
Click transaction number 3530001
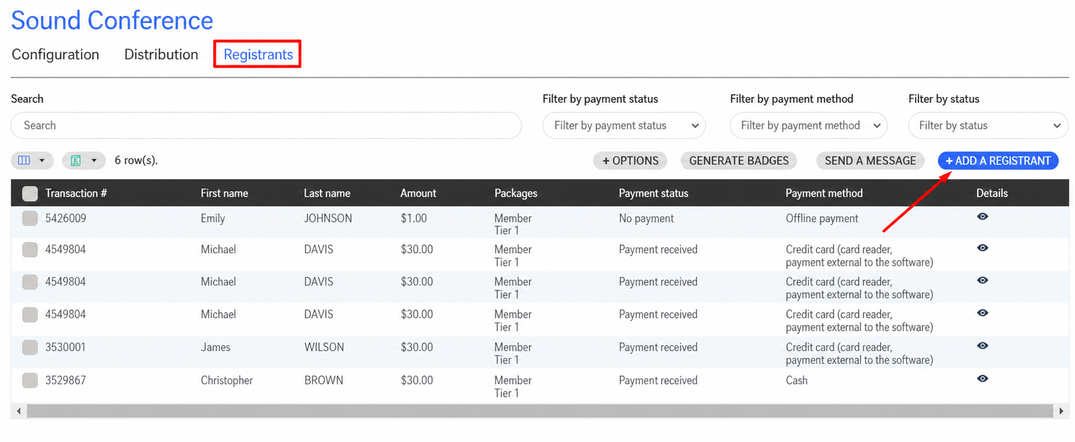(65, 348)
